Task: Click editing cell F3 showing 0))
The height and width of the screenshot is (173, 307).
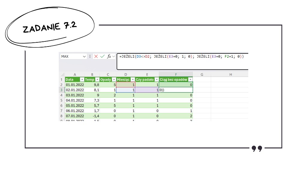Action: (176, 90)
